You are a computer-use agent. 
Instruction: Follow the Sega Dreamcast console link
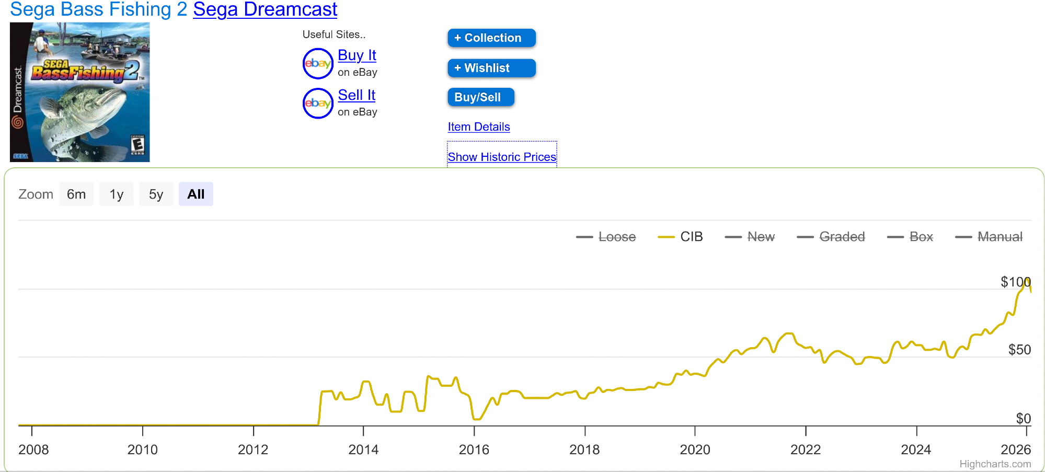pyautogui.click(x=265, y=9)
